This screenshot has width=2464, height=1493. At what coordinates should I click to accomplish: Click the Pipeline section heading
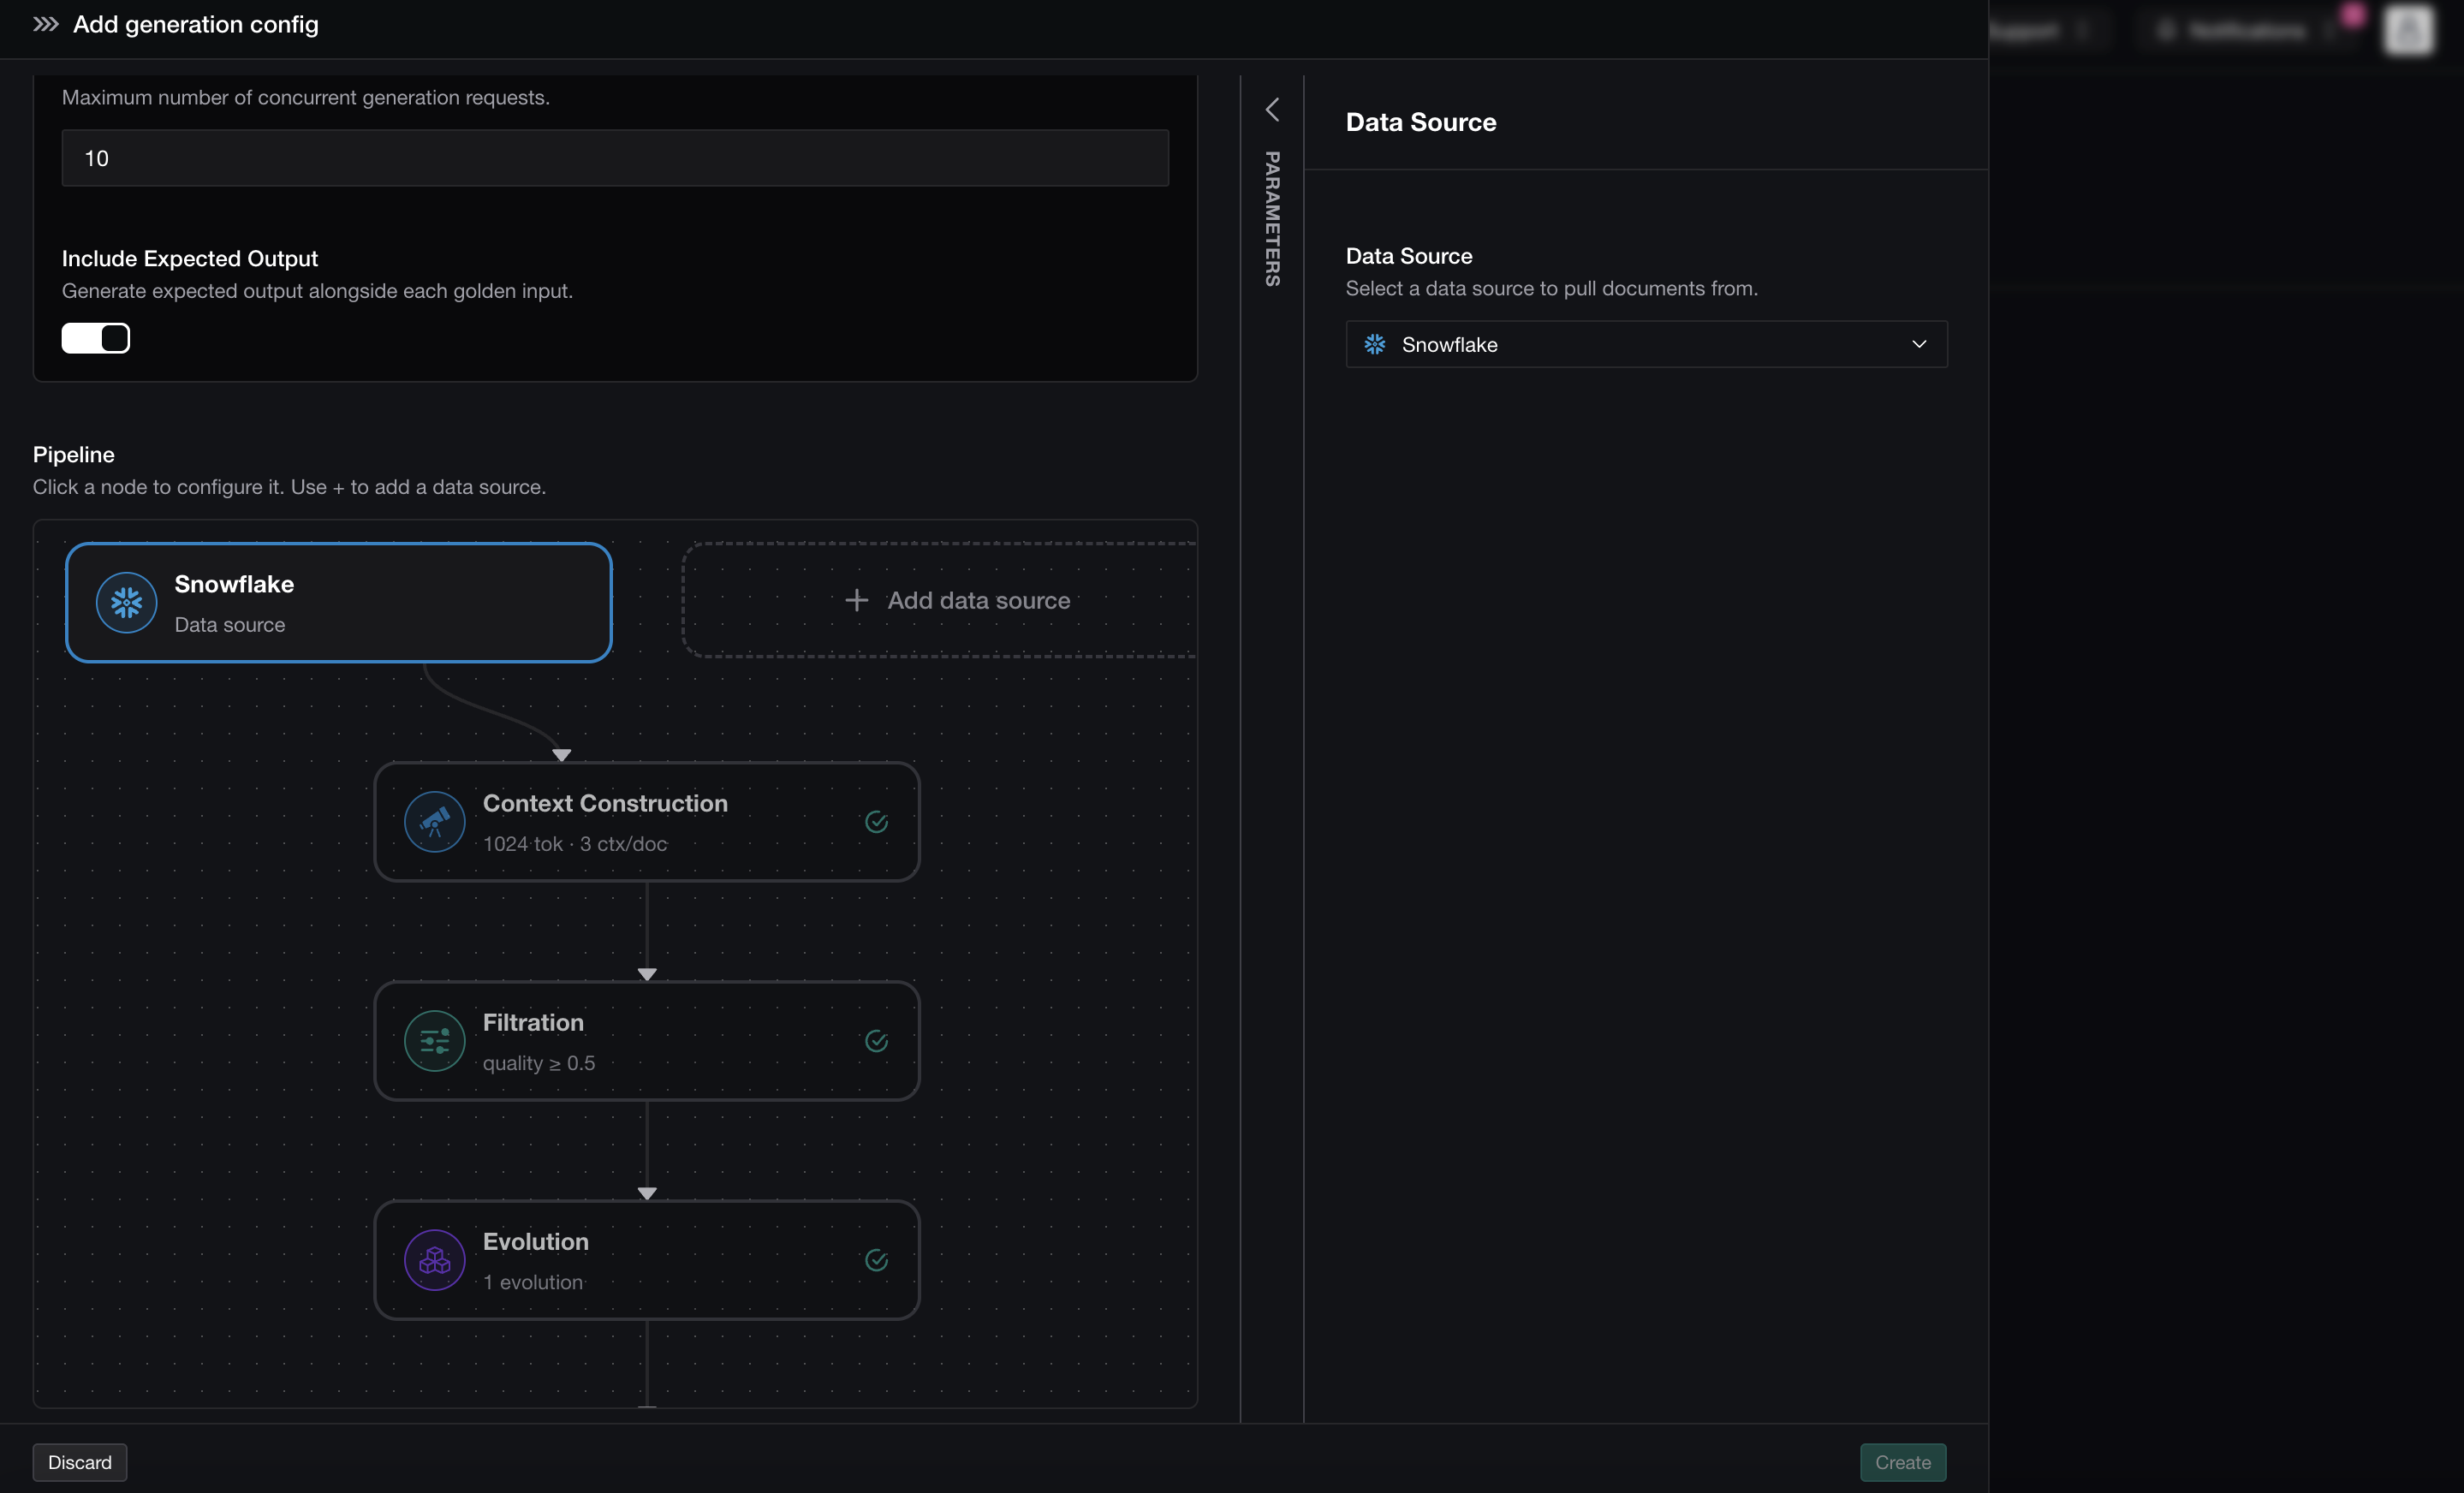(74, 455)
